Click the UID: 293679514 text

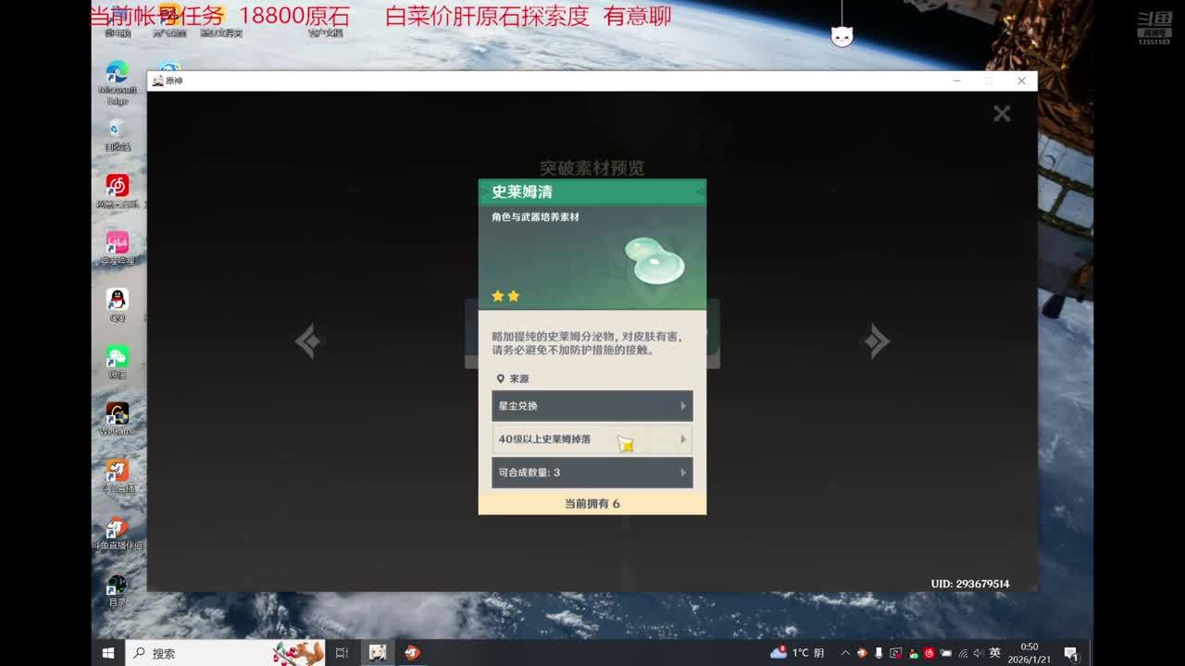pos(970,584)
